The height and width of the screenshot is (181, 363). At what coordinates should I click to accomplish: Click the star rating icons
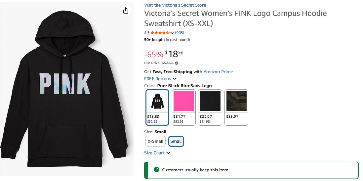coord(160,33)
